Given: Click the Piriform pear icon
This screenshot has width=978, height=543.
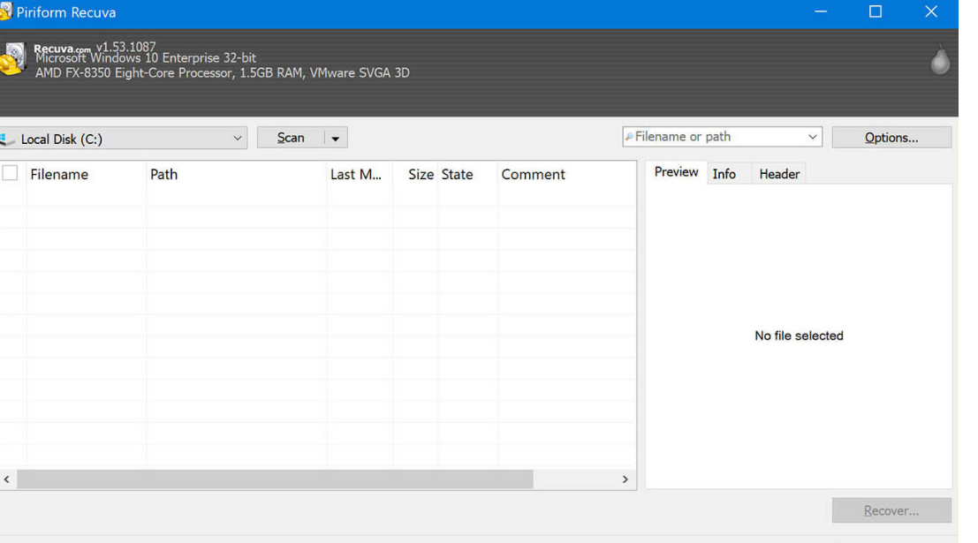Looking at the screenshot, I should click(941, 61).
